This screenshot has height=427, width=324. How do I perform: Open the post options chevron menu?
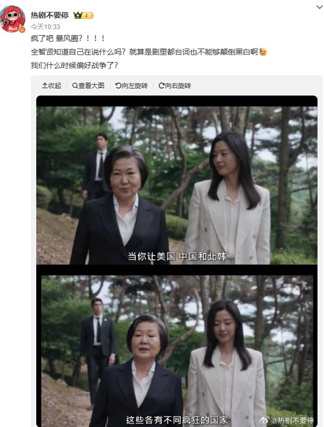319,8
